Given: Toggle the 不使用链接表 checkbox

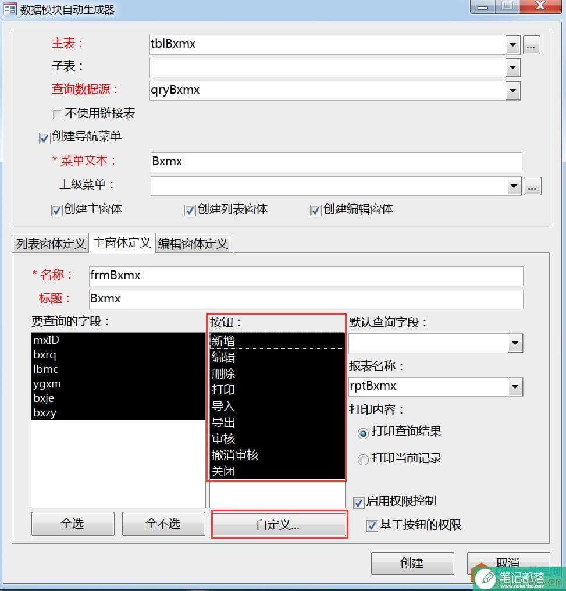Looking at the screenshot, I should pos(57,114).
